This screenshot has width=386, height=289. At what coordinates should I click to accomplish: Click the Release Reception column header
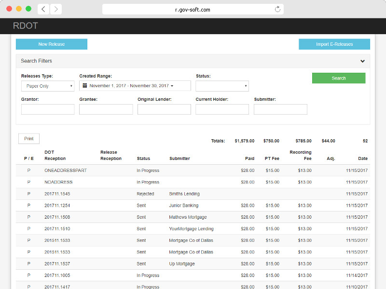click(111, 155)
